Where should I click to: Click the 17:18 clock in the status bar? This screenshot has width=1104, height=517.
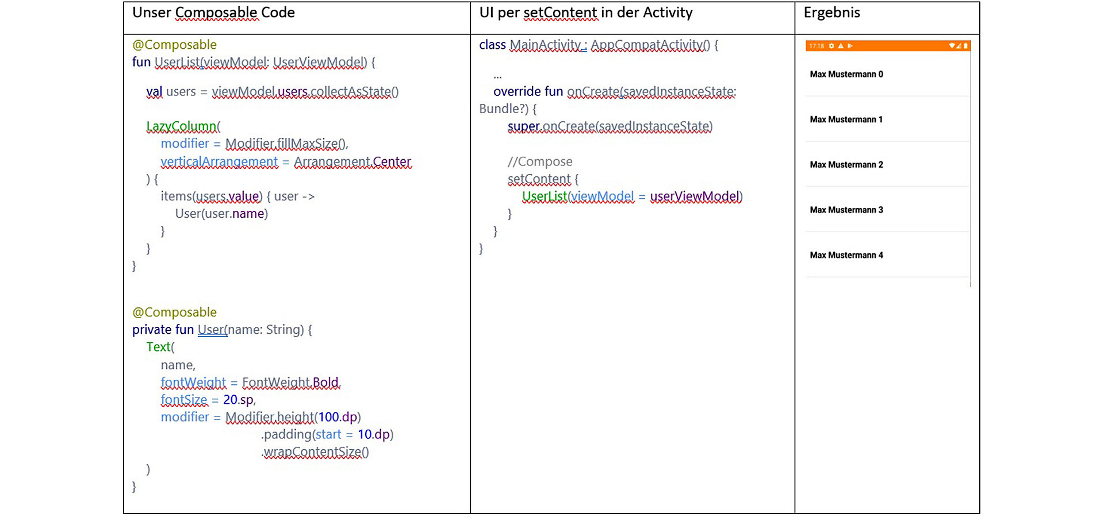tap(817, 46)
